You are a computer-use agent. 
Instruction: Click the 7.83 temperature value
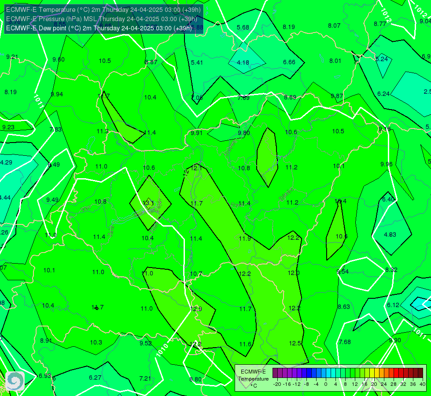55,129
